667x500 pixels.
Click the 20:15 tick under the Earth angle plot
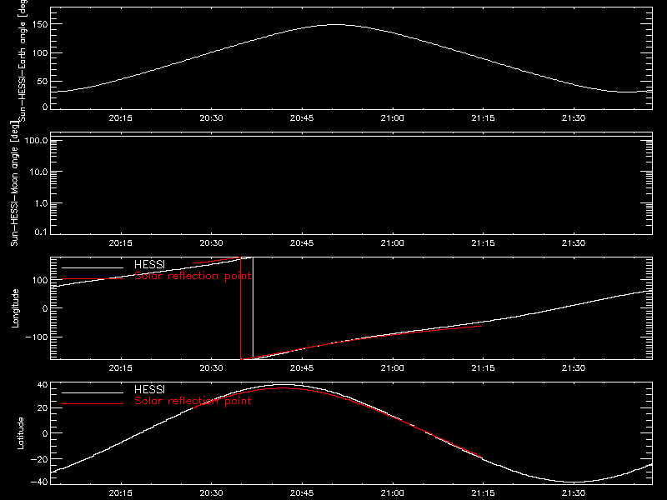tap(121, 117)
